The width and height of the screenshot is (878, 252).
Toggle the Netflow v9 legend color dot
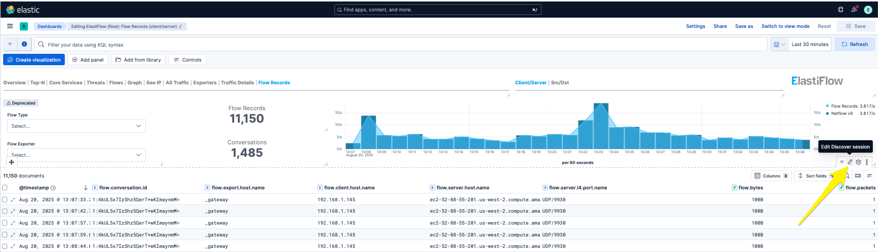[x=827, y=113]
